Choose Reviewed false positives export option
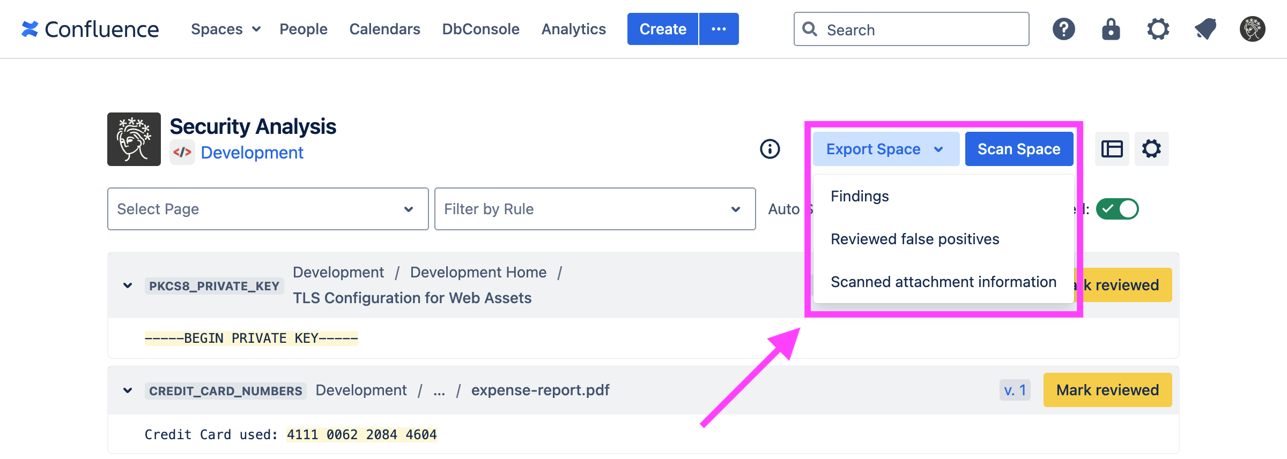The height and width of the screenshot is (459, 1287). click(915, 239)
